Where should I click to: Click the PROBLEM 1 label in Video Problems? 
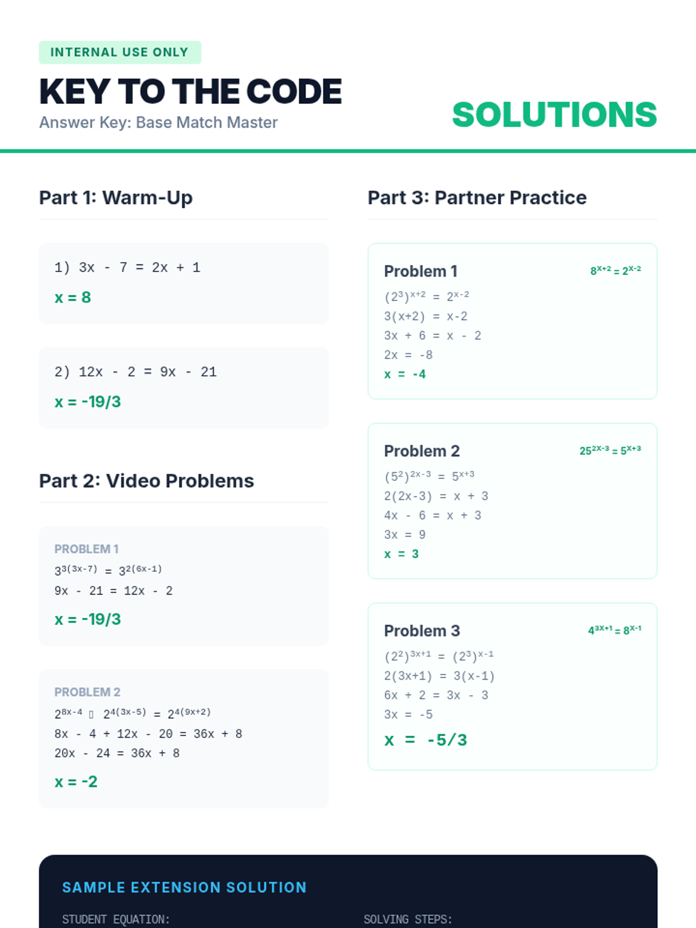pos(86,549)
